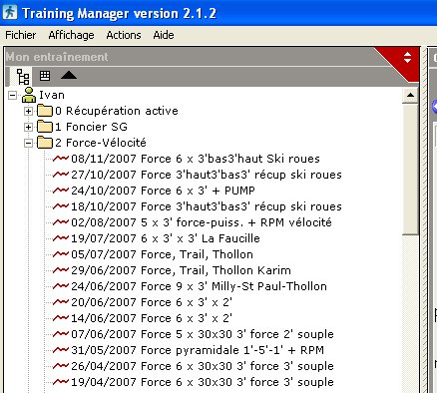The width and height of the screenshot is (437, 393).
Task: Collapse the 2 Force-Vélocité folder
Action: coord(28,143)
